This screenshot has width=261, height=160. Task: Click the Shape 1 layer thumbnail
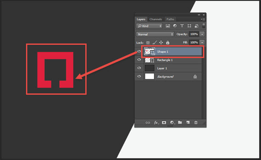[149, 52]
